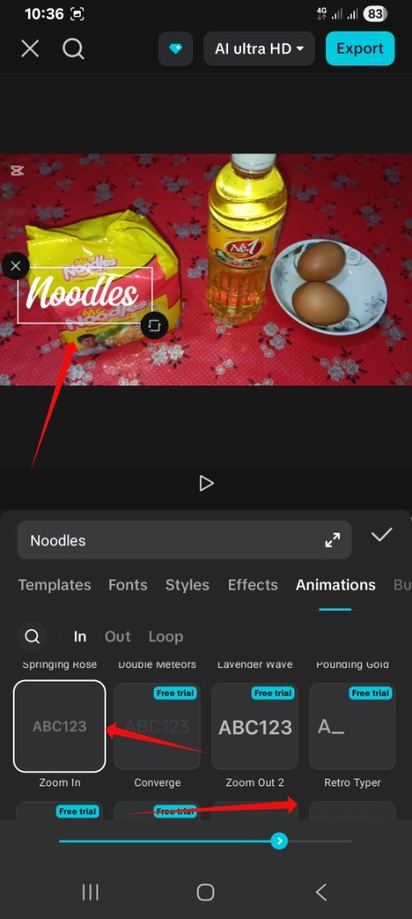Close the editor with the X icon

tap(30, 49)
